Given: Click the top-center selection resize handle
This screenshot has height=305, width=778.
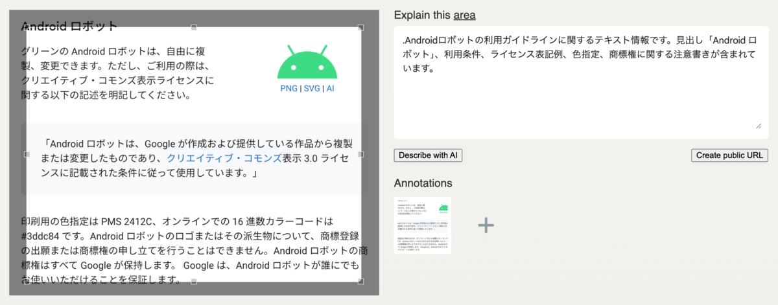Looking at the screenshot, I should click(193, 27).
